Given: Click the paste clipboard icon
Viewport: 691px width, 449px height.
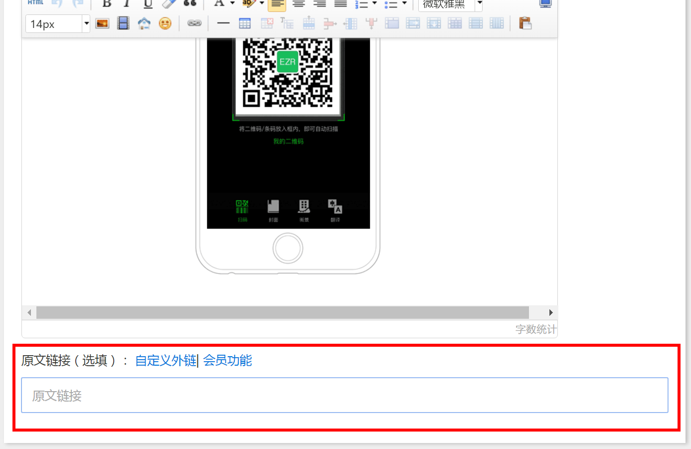Looking at the screenshot, I should 525,23.
